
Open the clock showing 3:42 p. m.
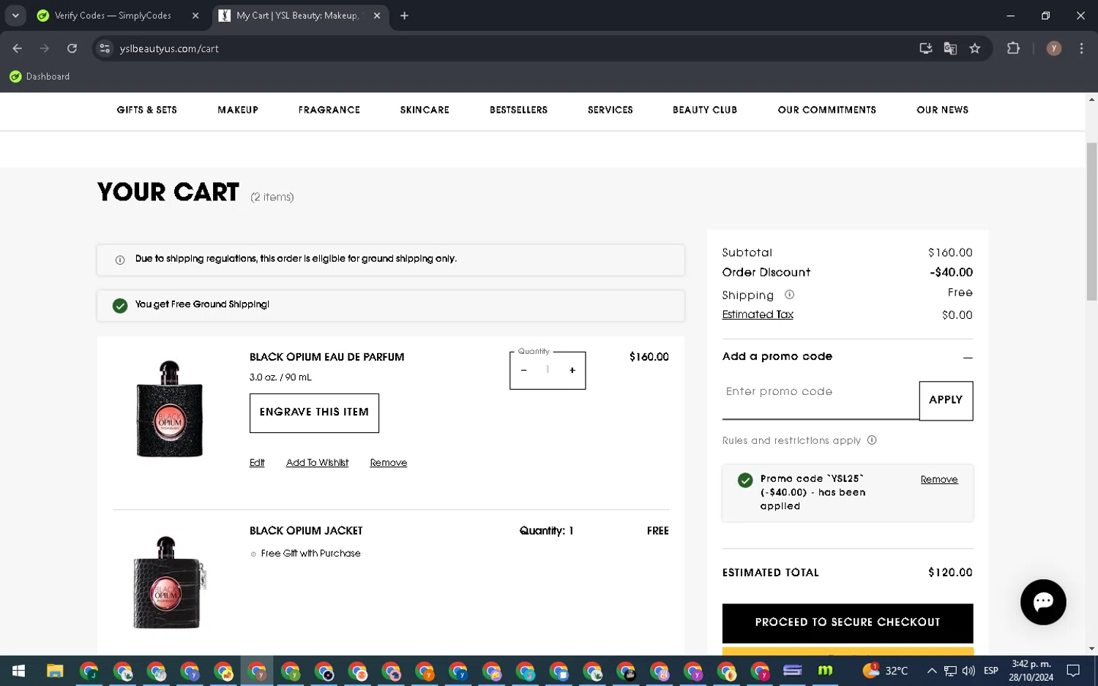click(x=1031, y=671)
